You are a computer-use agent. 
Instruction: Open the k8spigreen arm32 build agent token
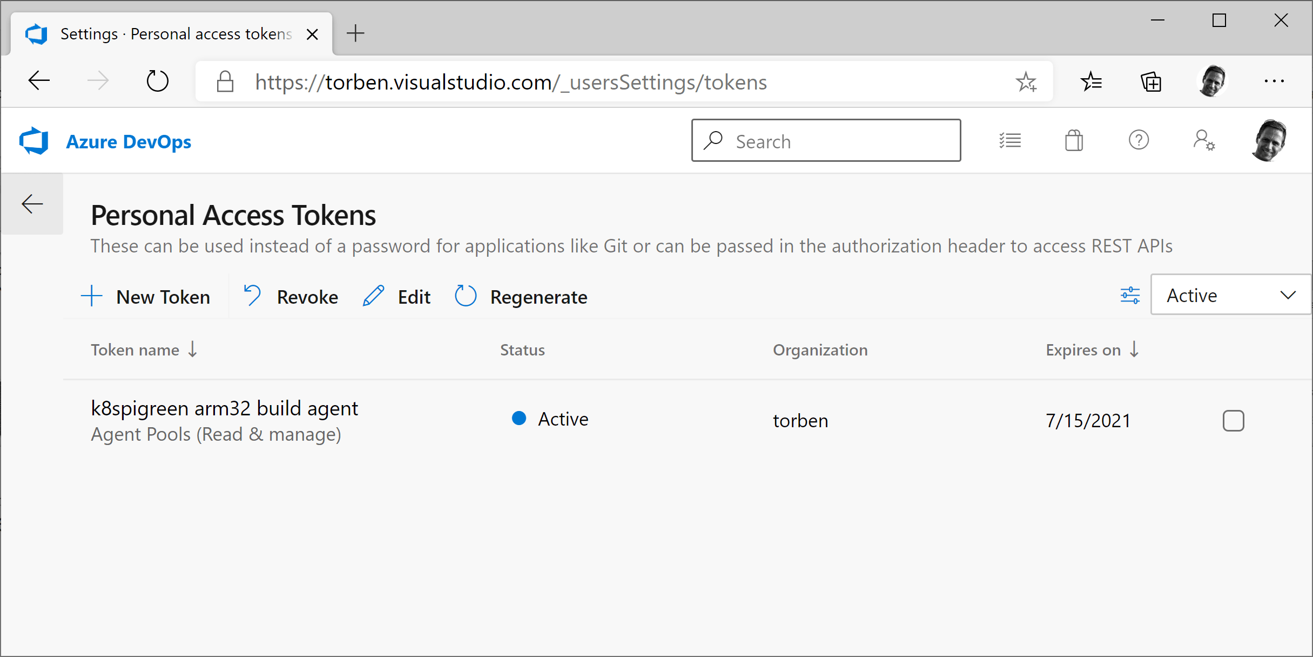coord(224,408)
